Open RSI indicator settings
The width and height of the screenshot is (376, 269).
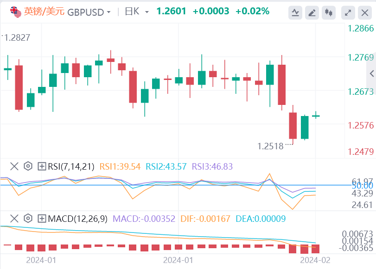pos(28,166)
